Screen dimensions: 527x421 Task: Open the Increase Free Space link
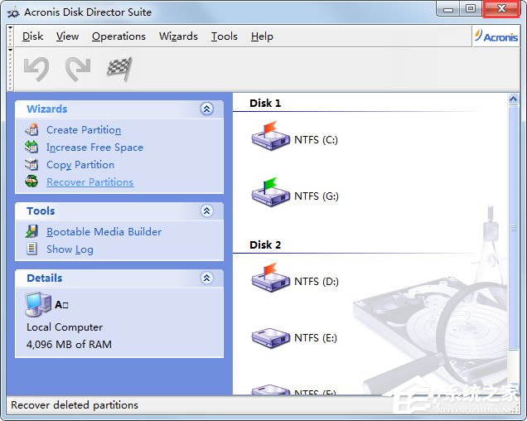pos(94,148)
